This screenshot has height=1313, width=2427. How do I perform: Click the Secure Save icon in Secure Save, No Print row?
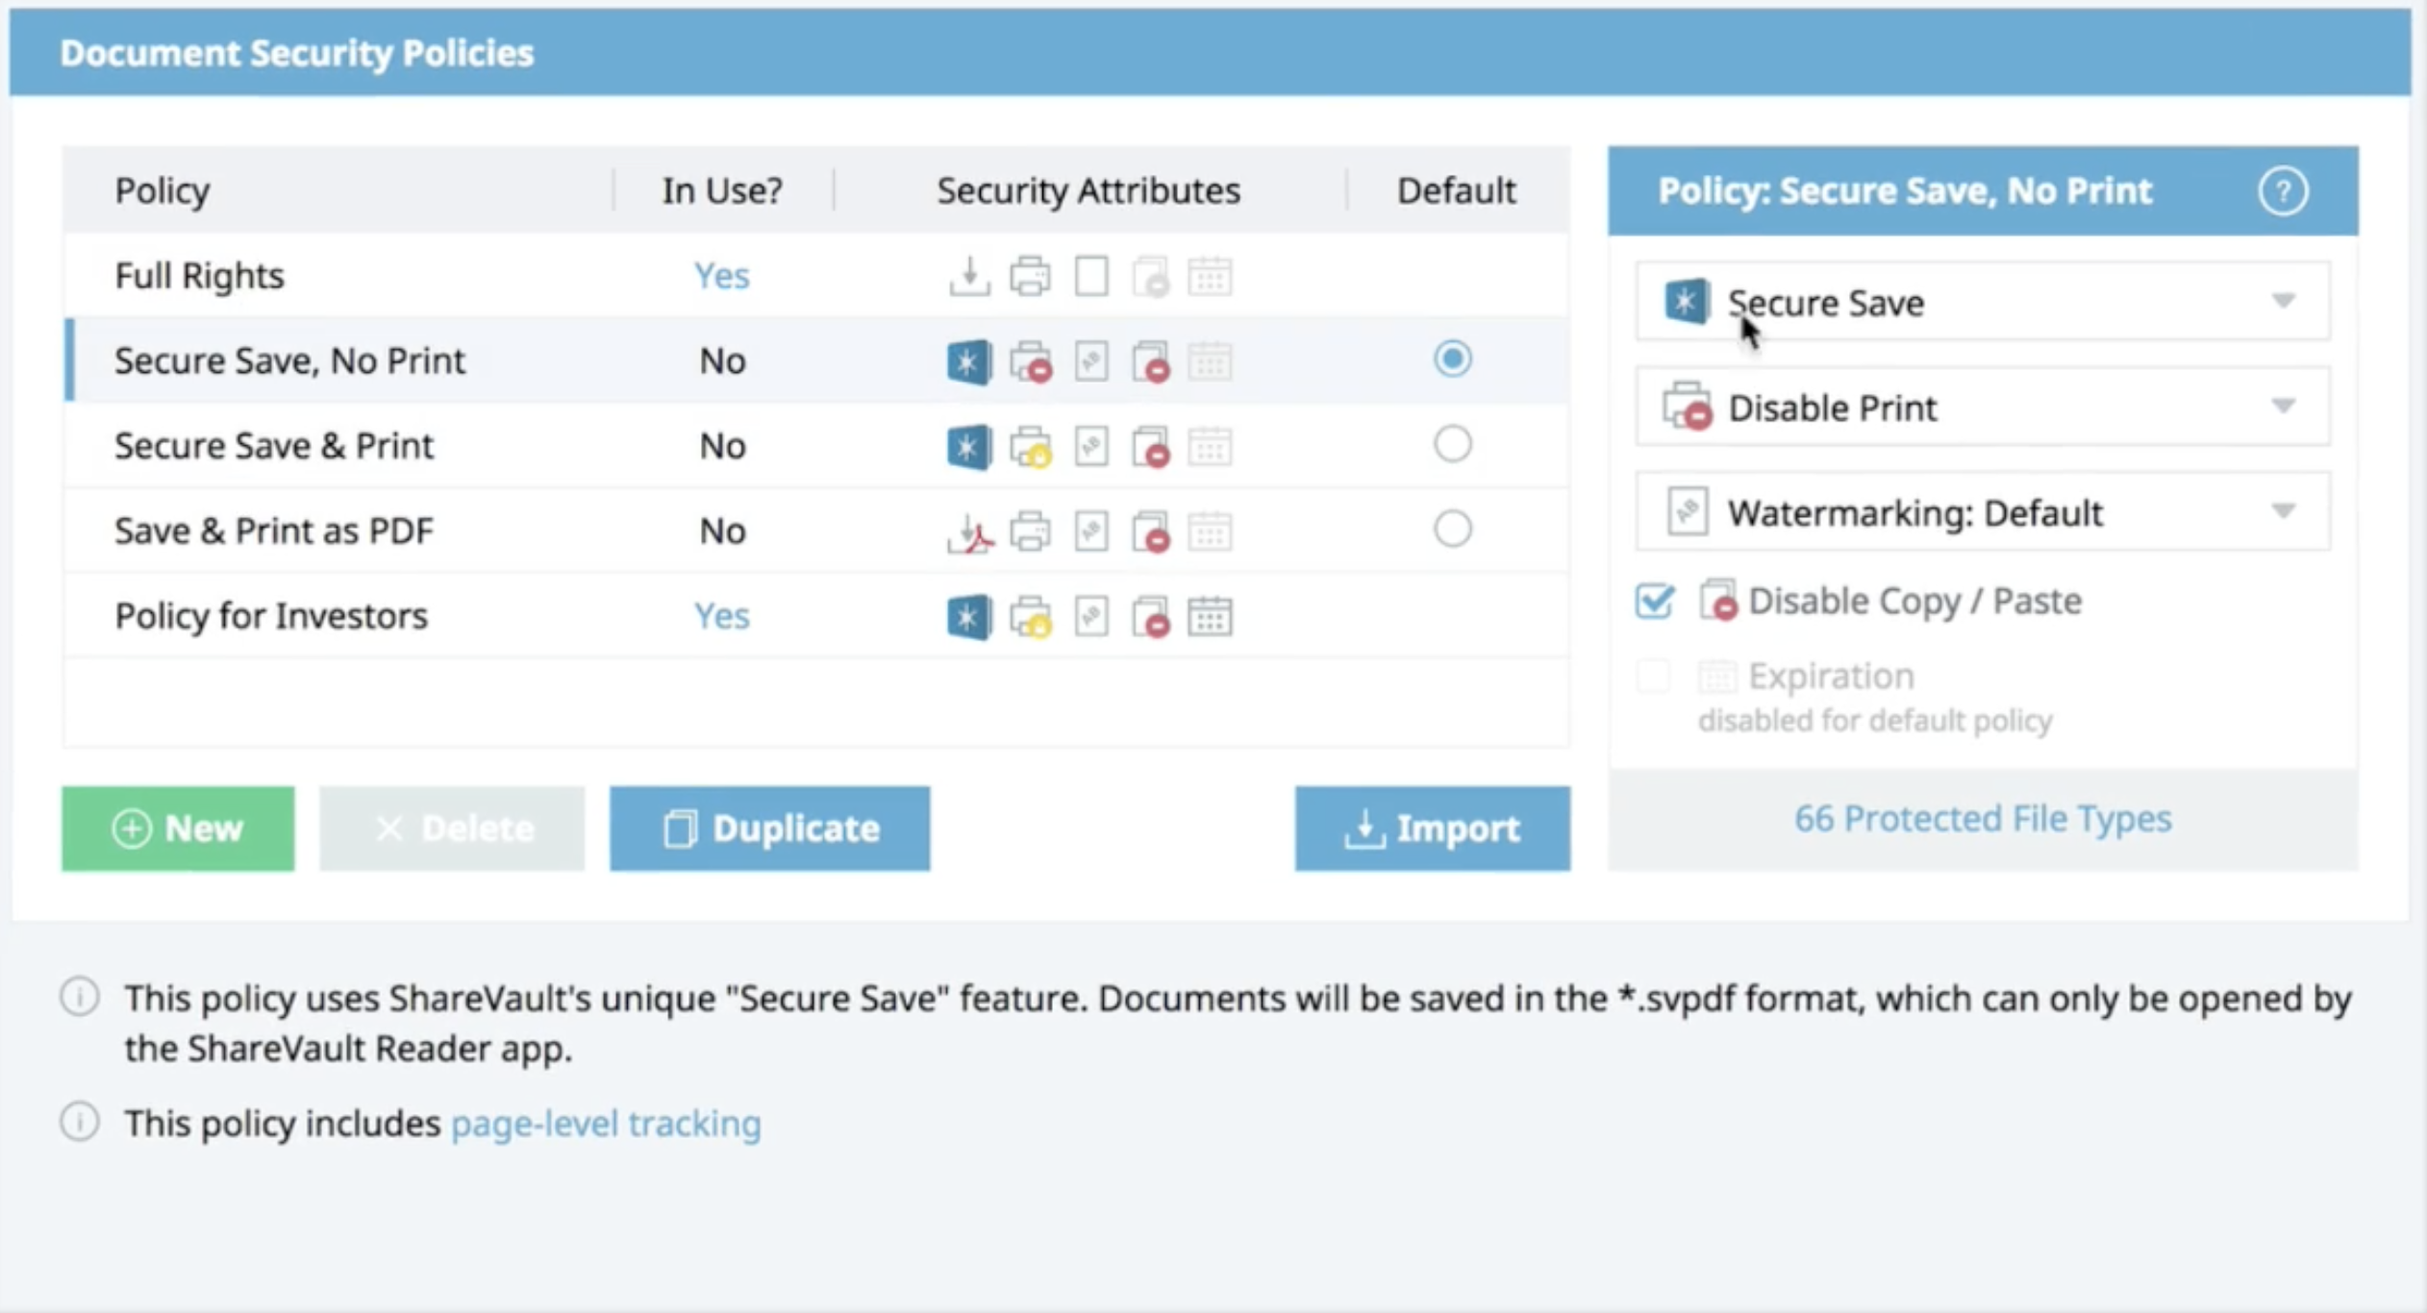click(x=969, y=361)
